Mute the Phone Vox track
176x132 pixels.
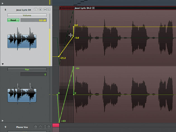tap(45, 127)
